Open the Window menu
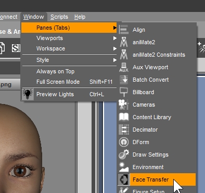 pyautogui.click(x=34, y=17)
